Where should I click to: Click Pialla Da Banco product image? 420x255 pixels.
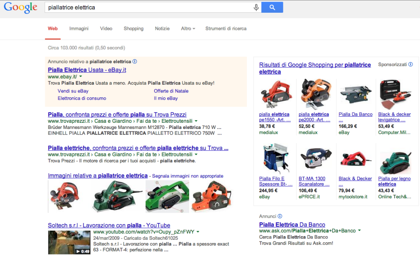click(x=356, y=94)
